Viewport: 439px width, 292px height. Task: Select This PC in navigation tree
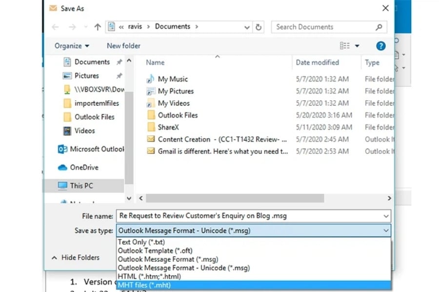(x=81, y=185)
